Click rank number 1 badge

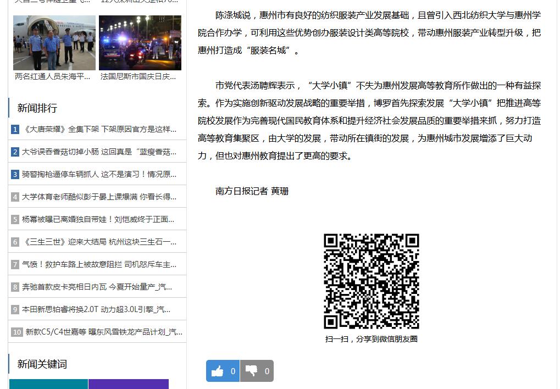click(x=15, y=129)
